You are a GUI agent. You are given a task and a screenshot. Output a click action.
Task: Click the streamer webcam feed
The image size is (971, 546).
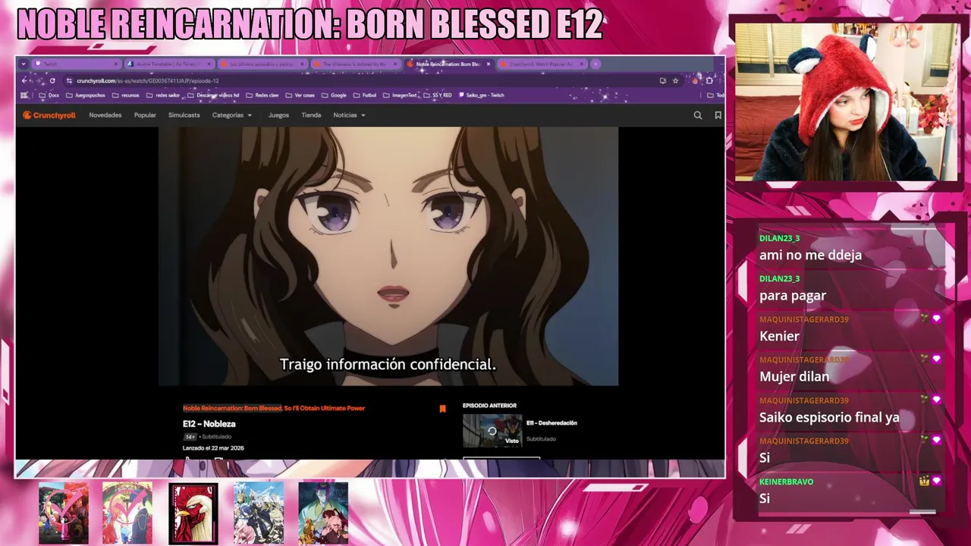coord(847,102)
